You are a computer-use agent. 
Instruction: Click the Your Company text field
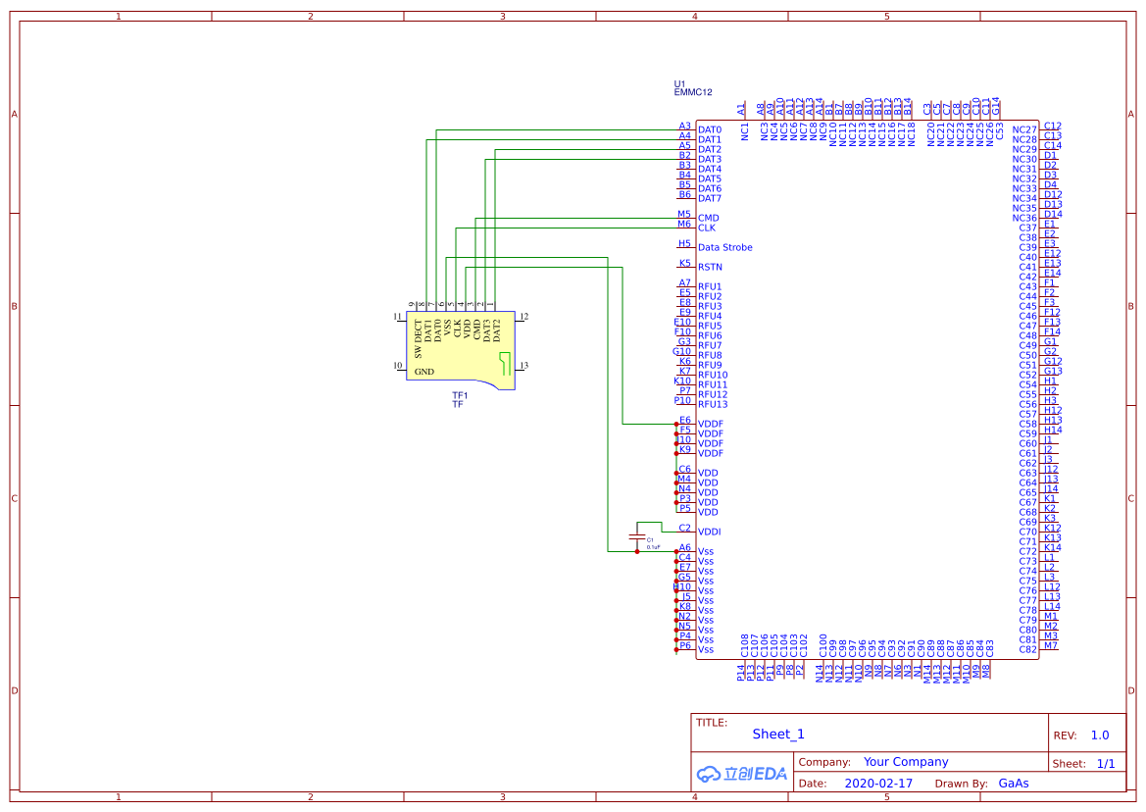[x=906, y=762]
